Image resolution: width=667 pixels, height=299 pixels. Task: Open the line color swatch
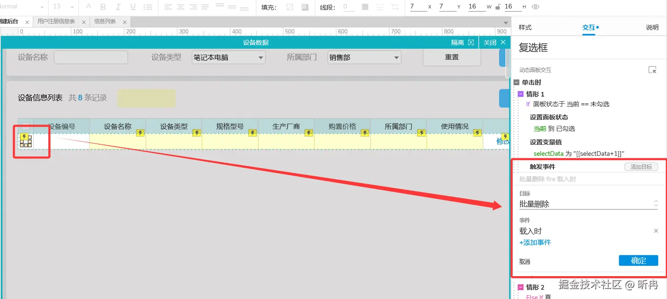[365, 7]
